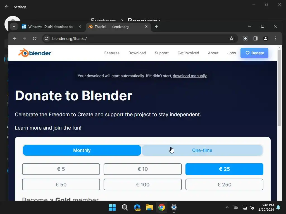Open Microsoft Edge PRE on taskbar
The width and height of the screenshot is (286, 214).
(137, 207)
